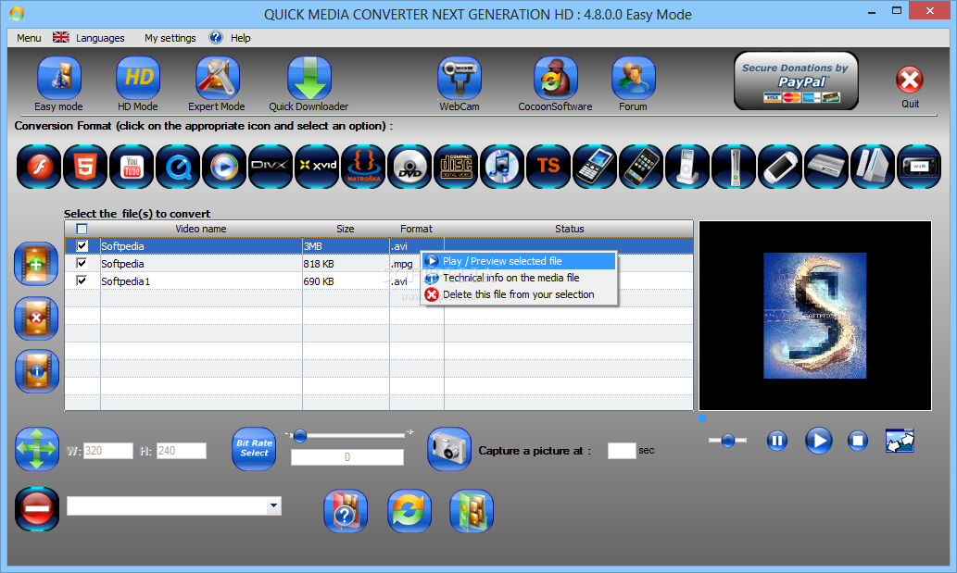The image size is (957, 573).
Task: Select the Wii U conversion format
Action: (919, 167)
